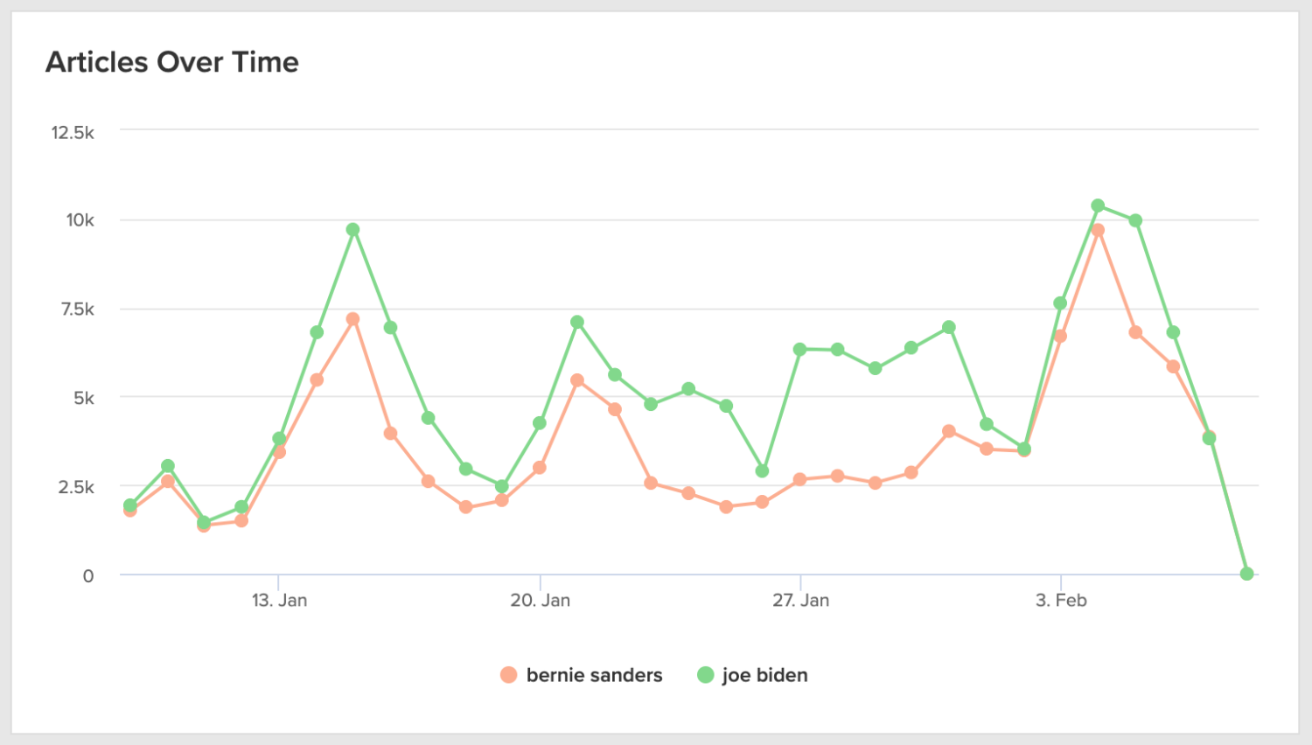Screen dimensions: 1312x745
Task: Select the highest orange sanders peak point
Action: click(x=1098, y=230)
